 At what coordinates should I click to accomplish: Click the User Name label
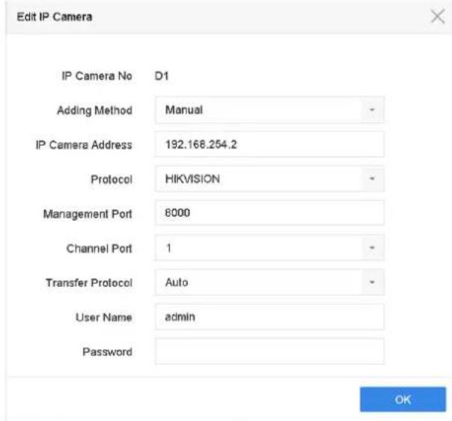104,318
